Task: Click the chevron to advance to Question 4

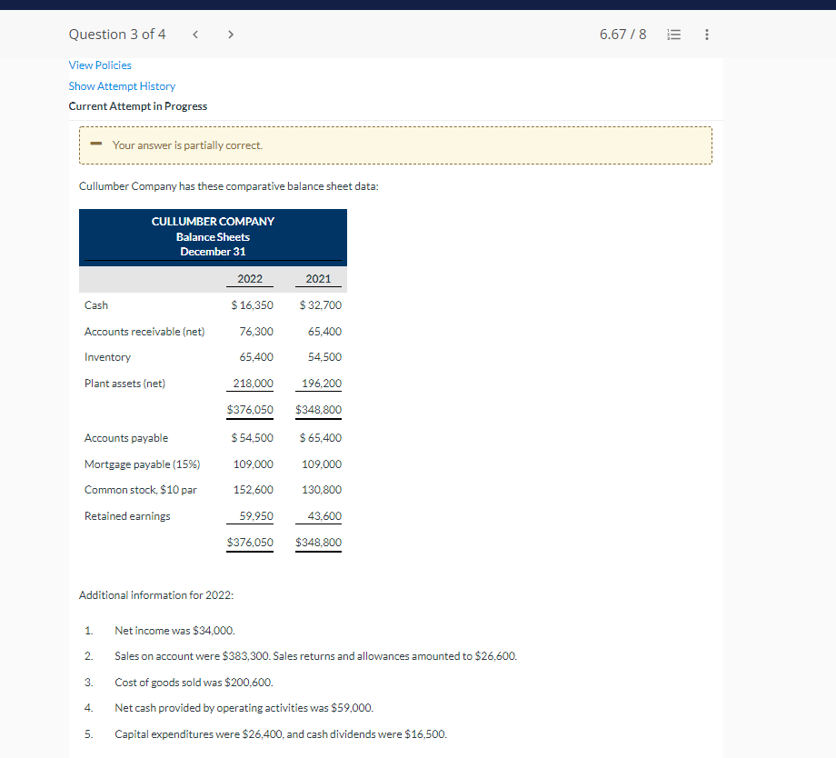Action: (x=231, y=34)
